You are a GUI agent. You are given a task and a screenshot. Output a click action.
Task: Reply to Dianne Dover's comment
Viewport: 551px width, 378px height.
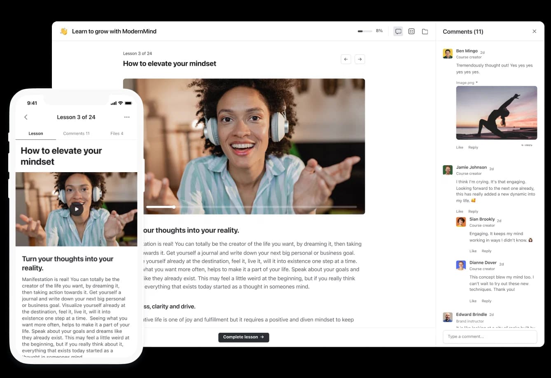(486, 301)
